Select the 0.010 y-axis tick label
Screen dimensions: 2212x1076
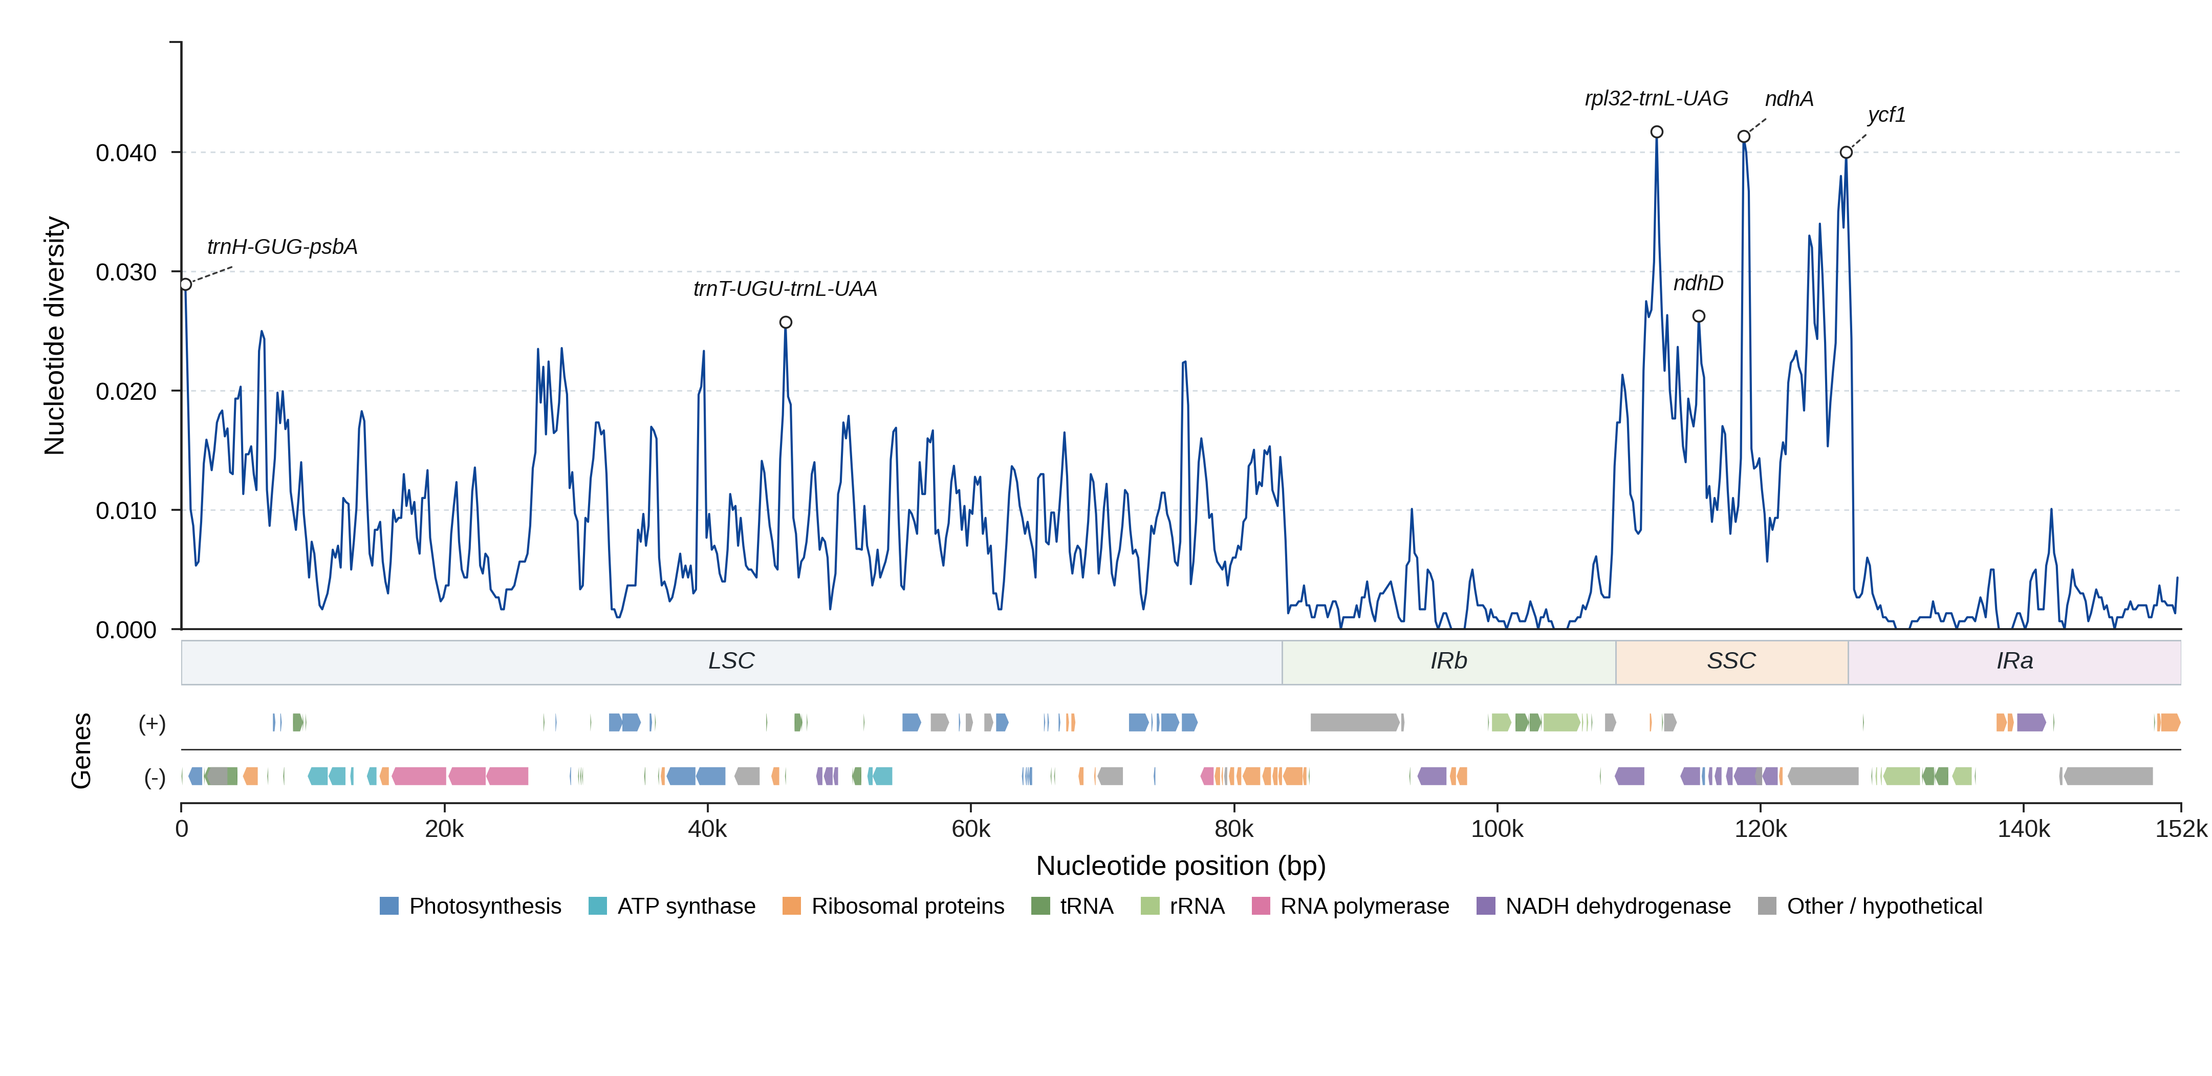click(x=126, y=511)
